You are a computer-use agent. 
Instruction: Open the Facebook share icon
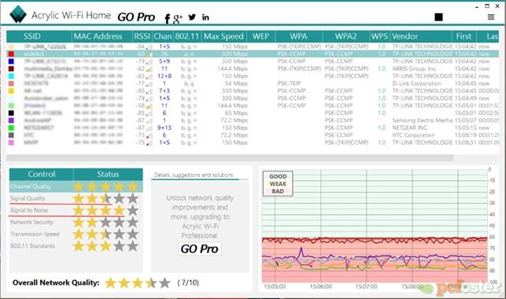tap(167, 19)
